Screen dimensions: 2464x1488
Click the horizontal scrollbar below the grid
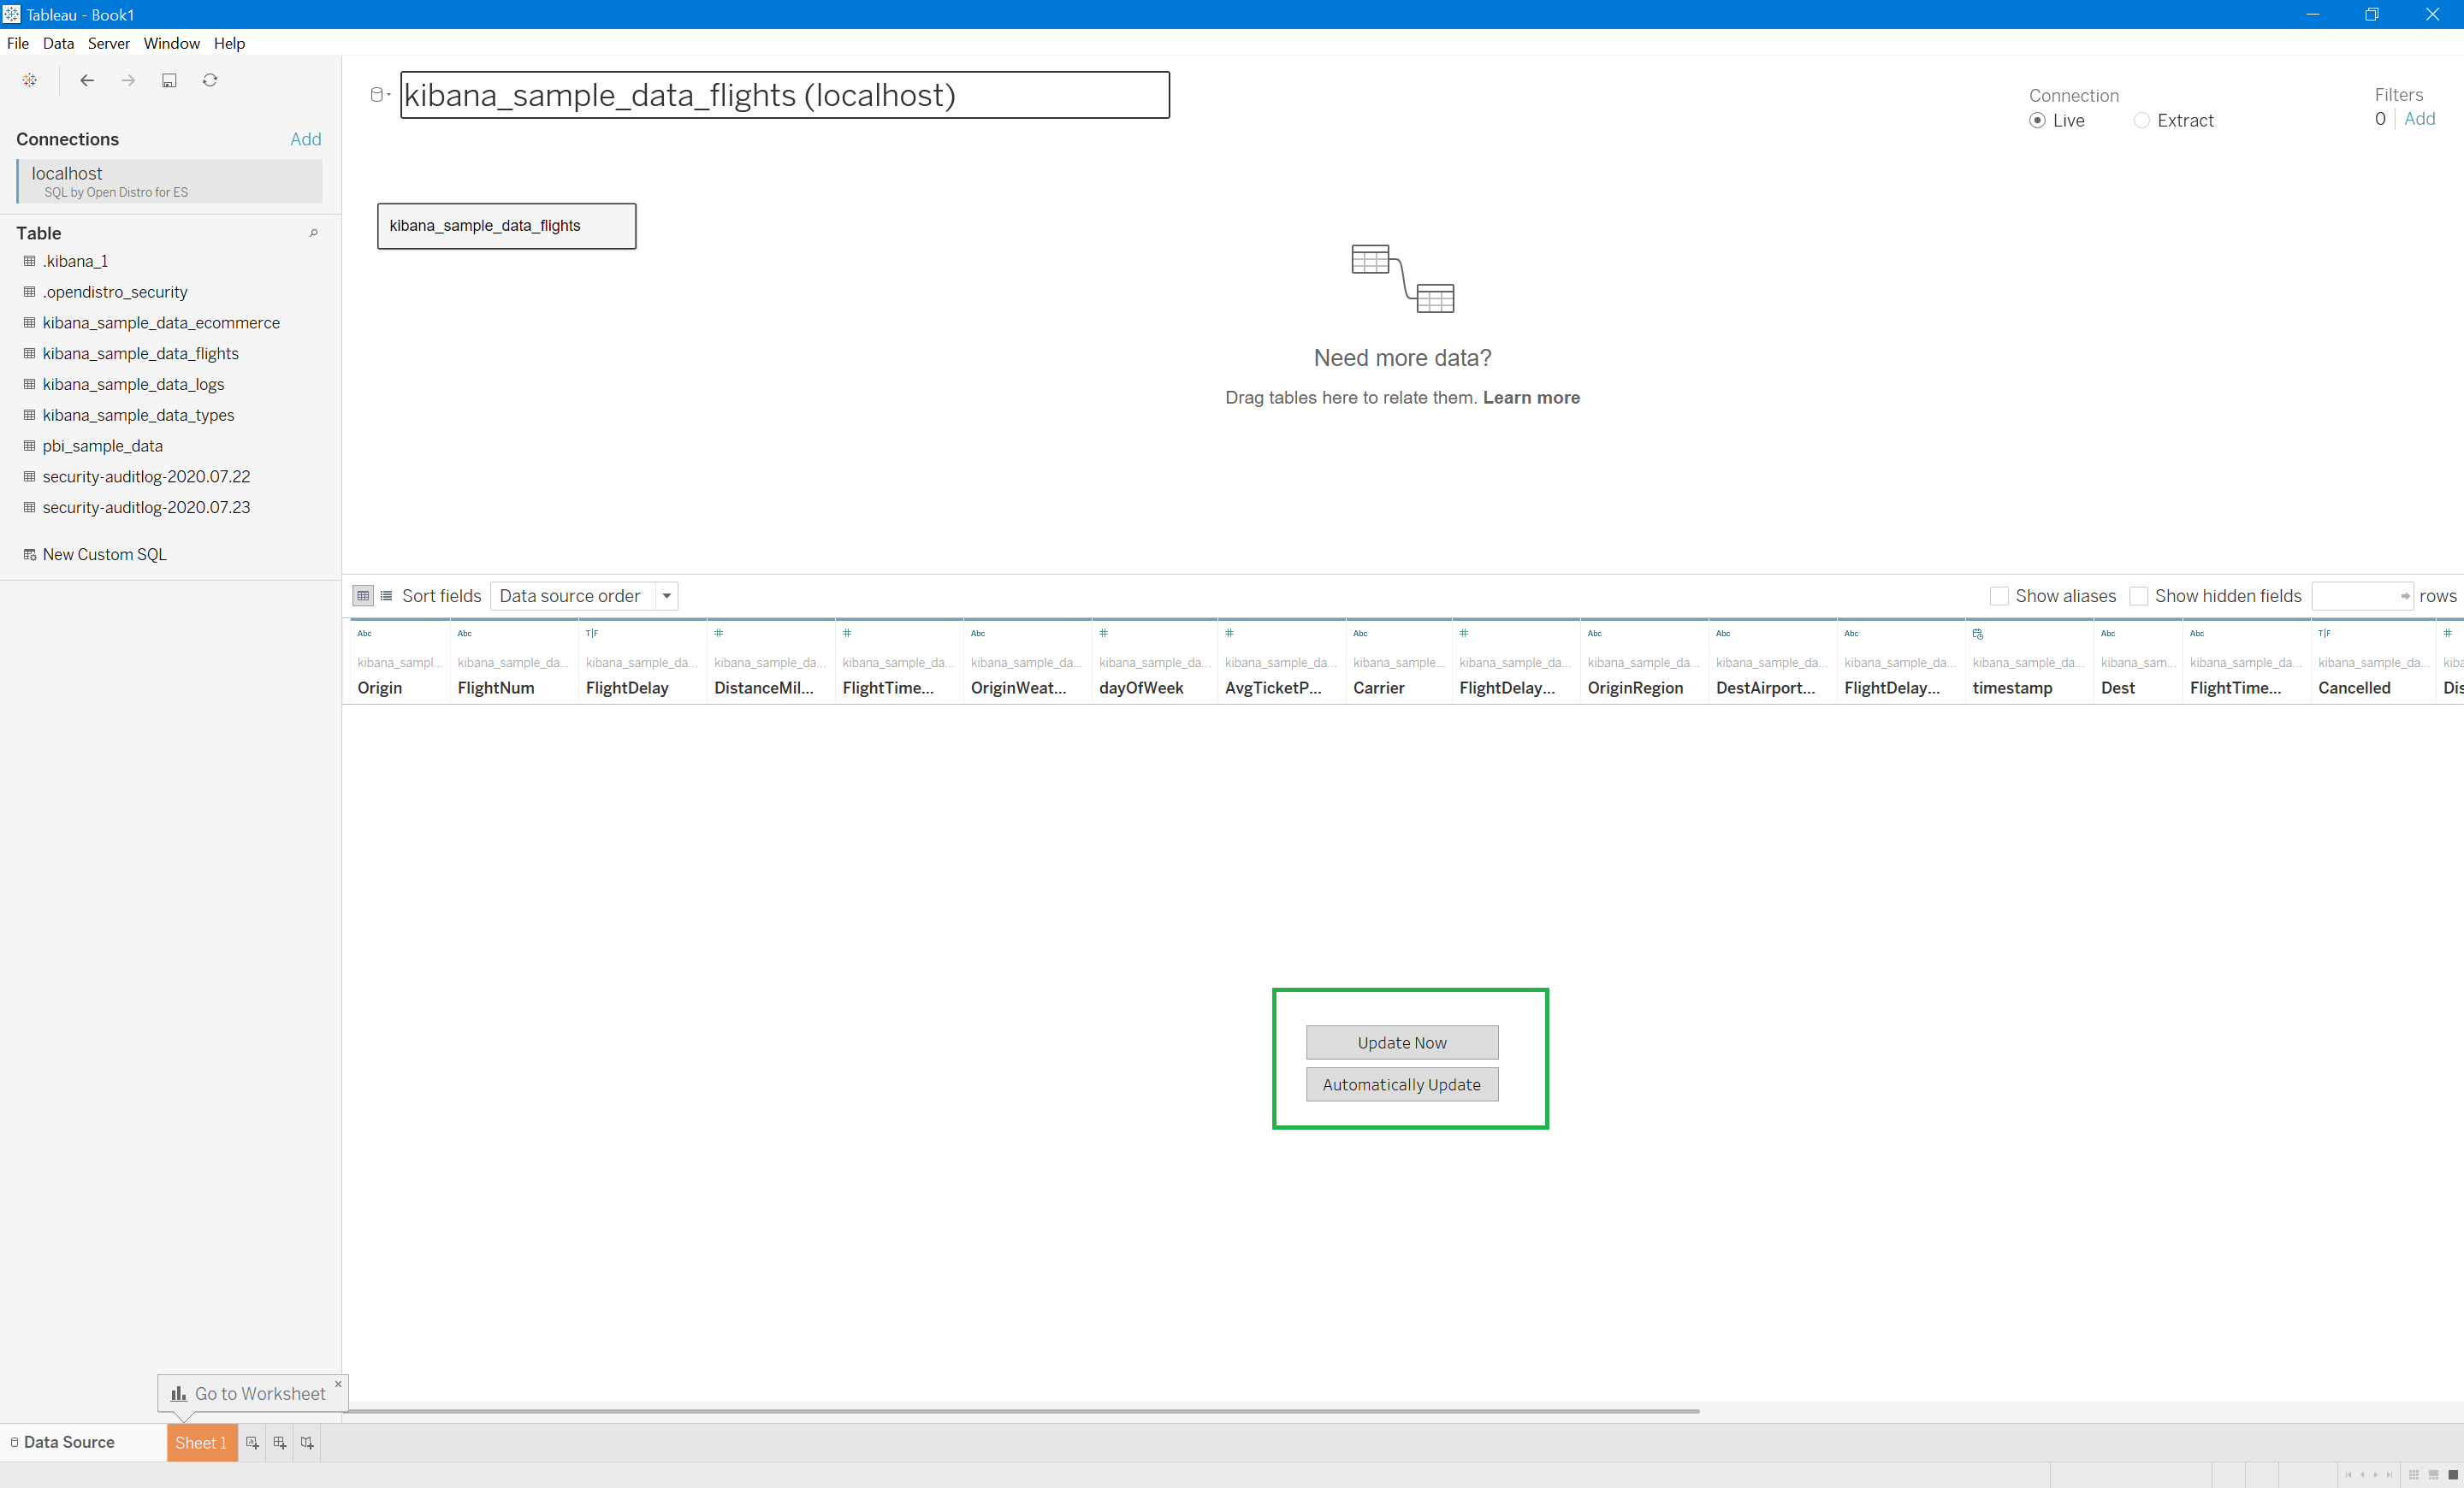click(x=1020, y=1411)
